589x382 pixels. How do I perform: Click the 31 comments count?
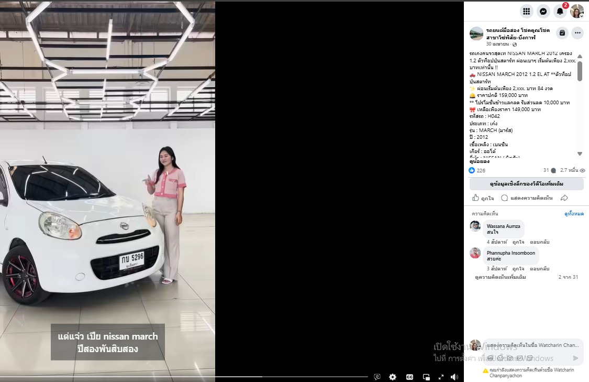point(549,170)
